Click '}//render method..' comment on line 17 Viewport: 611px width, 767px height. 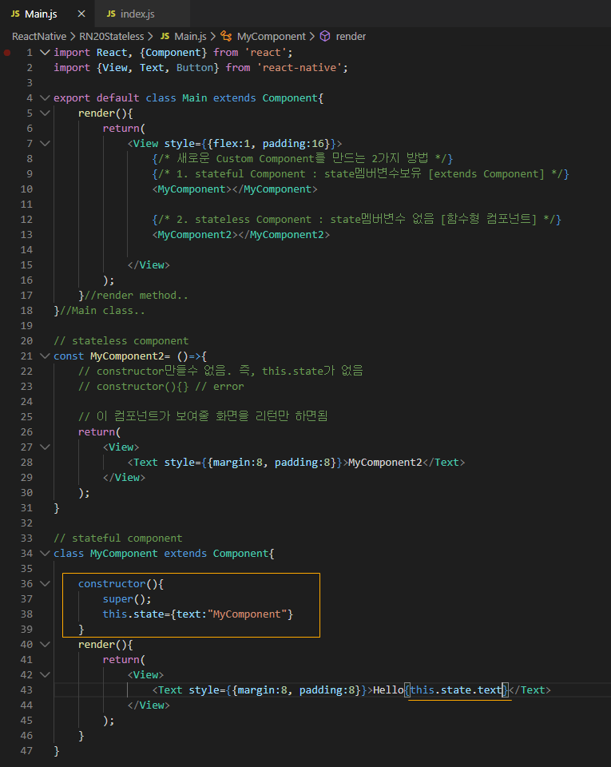133,296
